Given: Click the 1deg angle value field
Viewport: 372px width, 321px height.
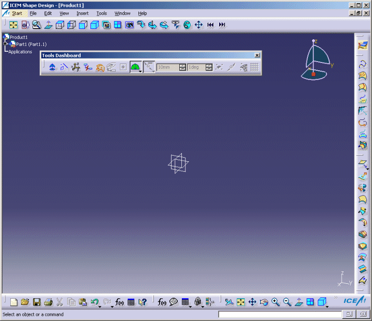Looking at the screenshot, I should click(x=197, y=67).
